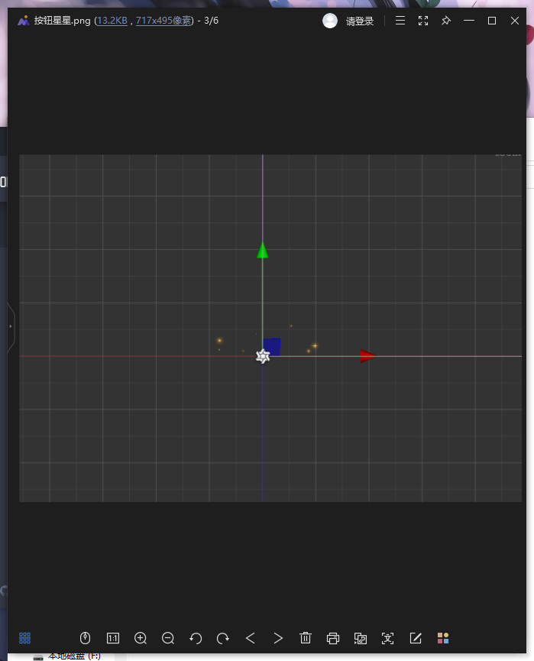The image size is (534, 661).
Task: Toggle fullscreen view mode
Action: point(423,21)
